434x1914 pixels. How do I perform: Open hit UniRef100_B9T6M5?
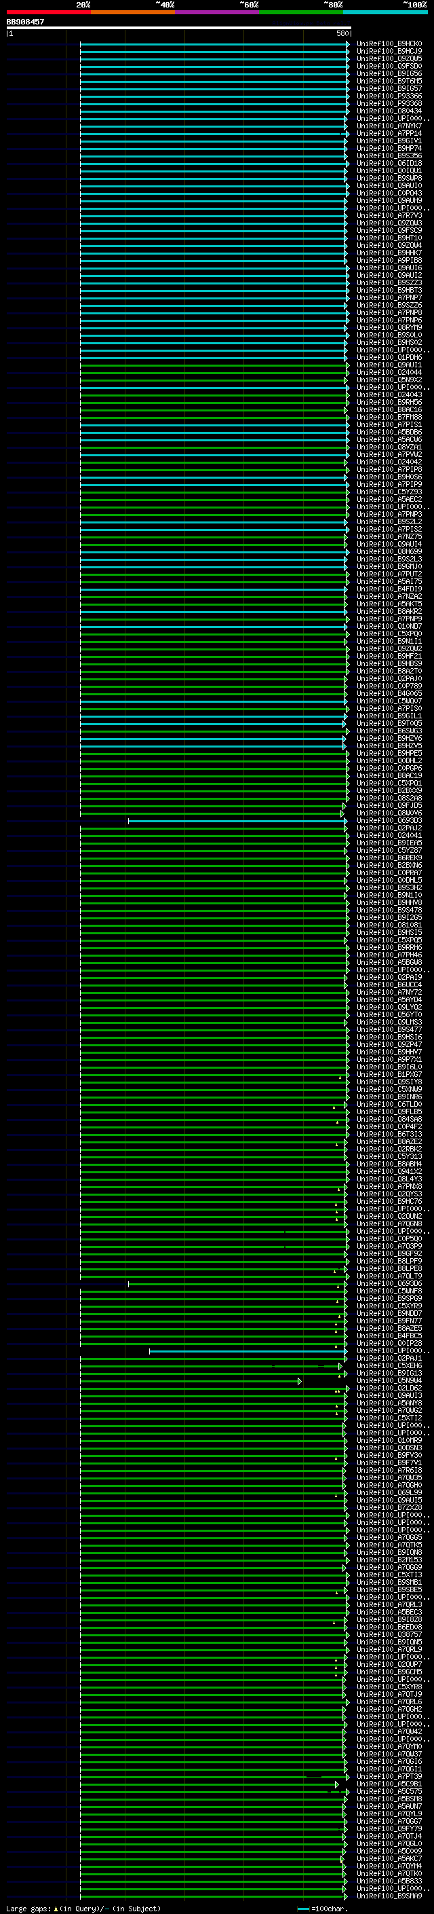[x=389, y=81]
